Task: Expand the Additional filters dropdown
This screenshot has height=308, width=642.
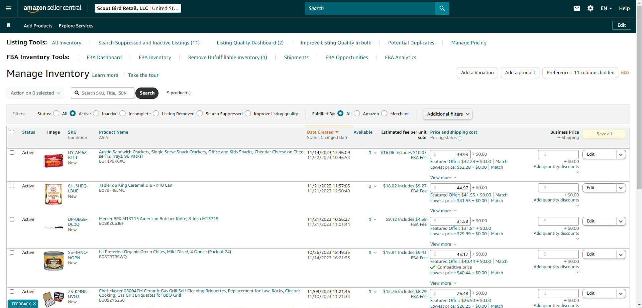Action: (448, 114)
